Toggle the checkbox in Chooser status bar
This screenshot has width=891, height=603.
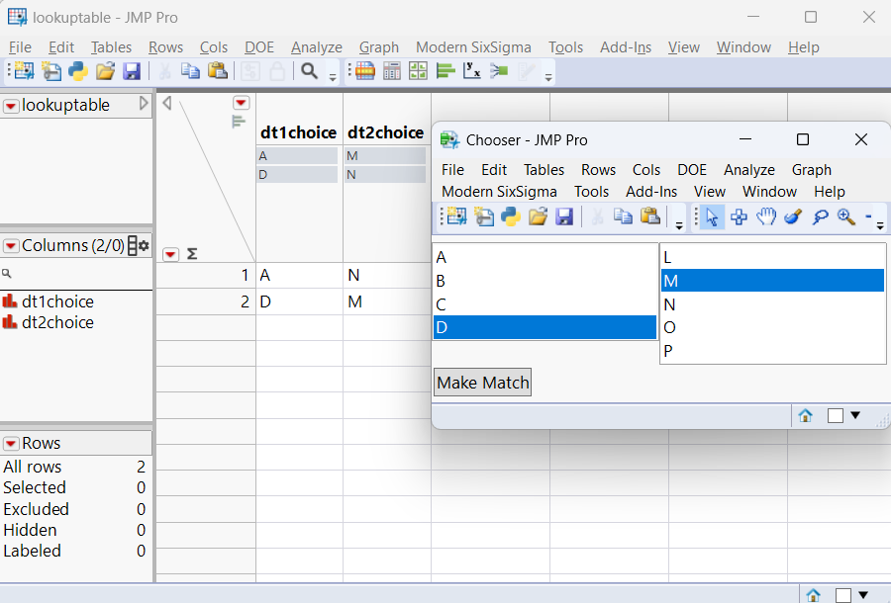(x=836, y=416)
